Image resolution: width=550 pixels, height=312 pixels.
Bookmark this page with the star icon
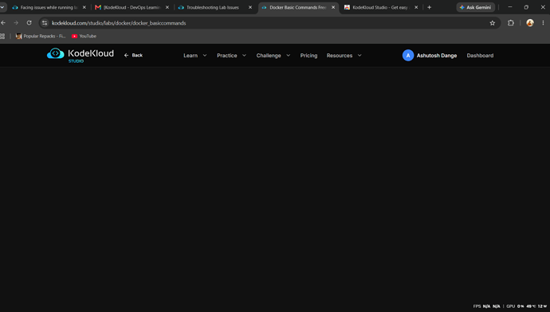tap(493, 23)
